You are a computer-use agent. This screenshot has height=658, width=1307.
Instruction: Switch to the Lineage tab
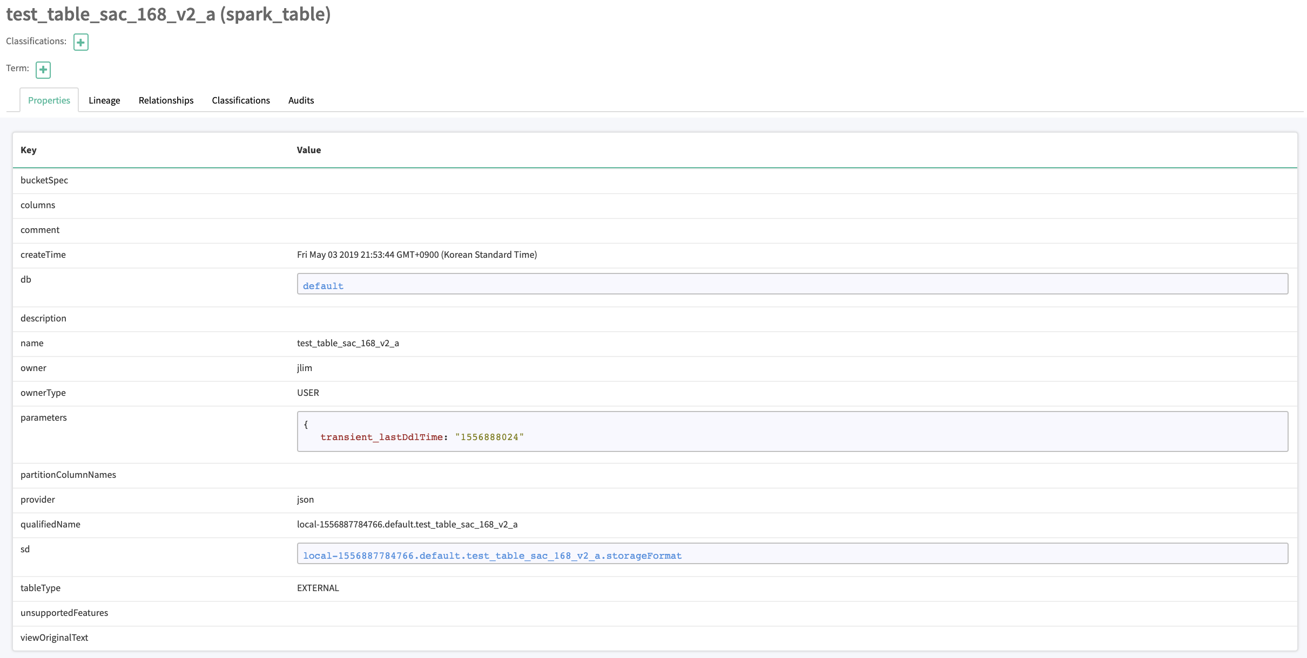tap(104, 100)
